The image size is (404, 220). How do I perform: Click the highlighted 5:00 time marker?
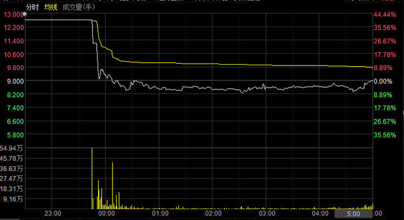point(353,214)
